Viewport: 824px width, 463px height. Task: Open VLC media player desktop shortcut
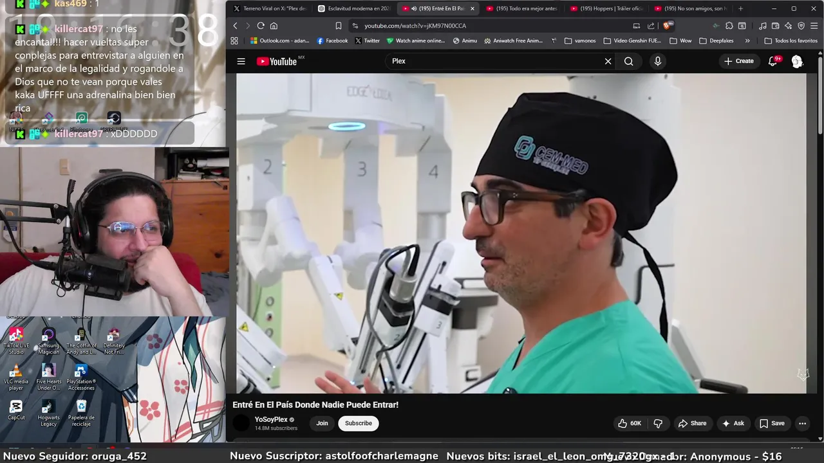[x=16, y=377]
